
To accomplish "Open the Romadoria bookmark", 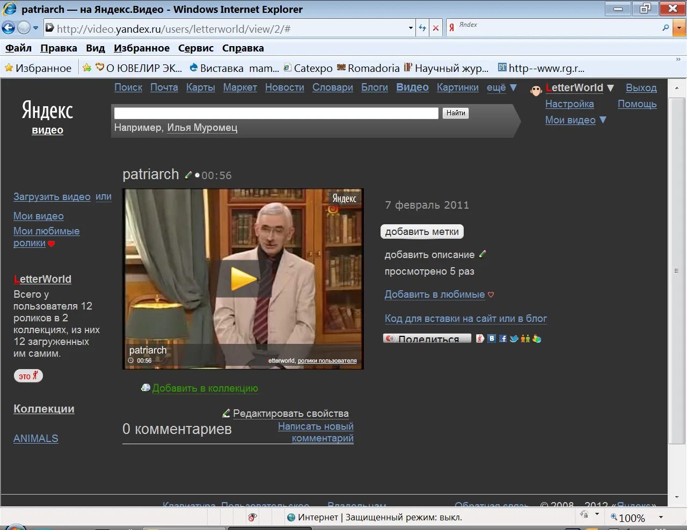I will [x=368, y=68].
